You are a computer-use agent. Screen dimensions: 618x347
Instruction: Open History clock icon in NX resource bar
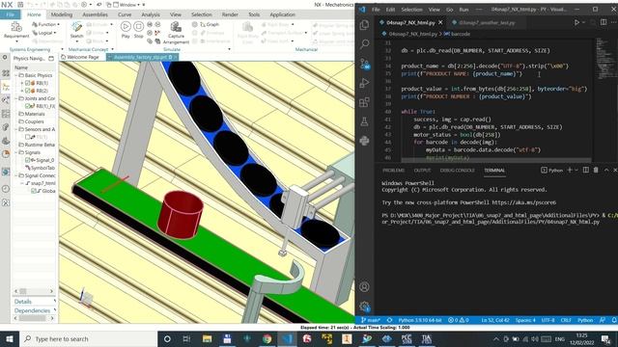pyautogui.click(x=6, y=189)
